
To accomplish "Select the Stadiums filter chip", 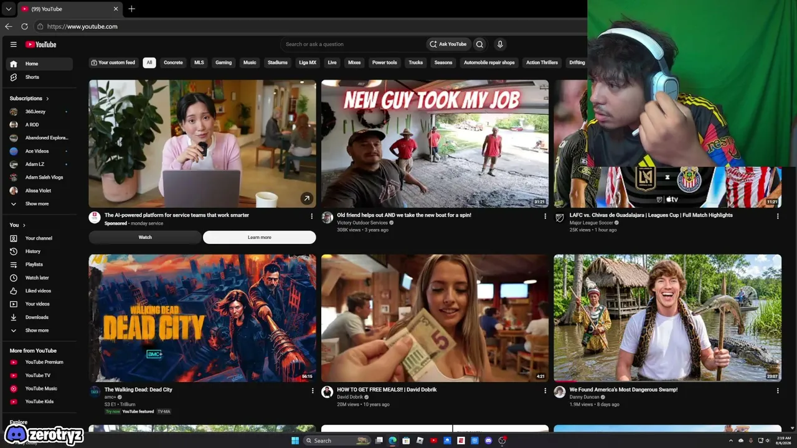I will coord(278,63).
